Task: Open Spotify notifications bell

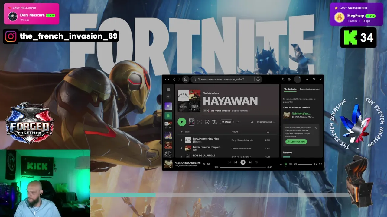Action: click(283, 79)
